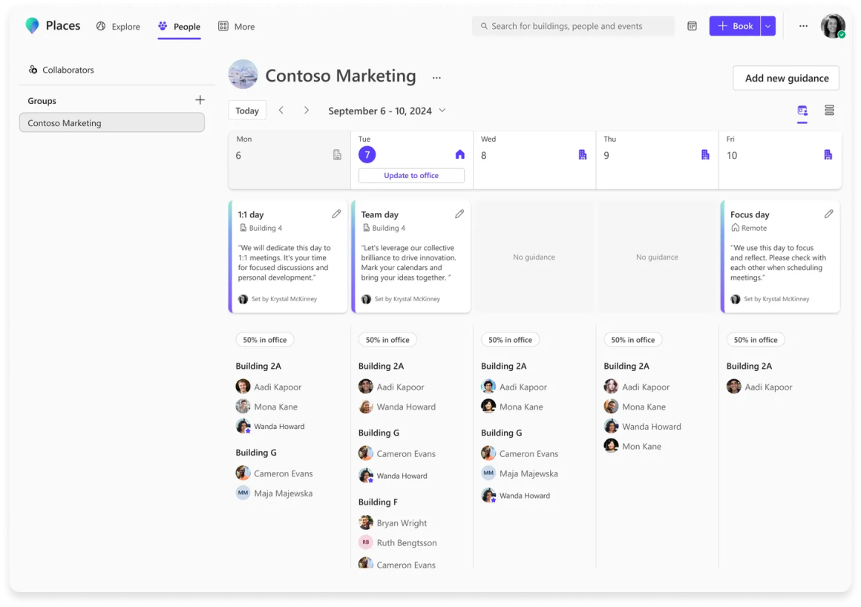Click the Places logo icon

coord(32,25)
